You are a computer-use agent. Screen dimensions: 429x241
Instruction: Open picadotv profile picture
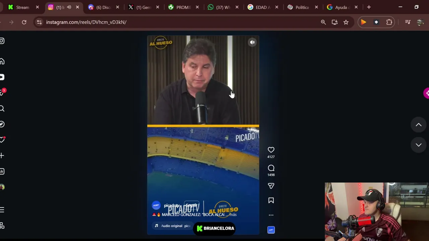156,206
